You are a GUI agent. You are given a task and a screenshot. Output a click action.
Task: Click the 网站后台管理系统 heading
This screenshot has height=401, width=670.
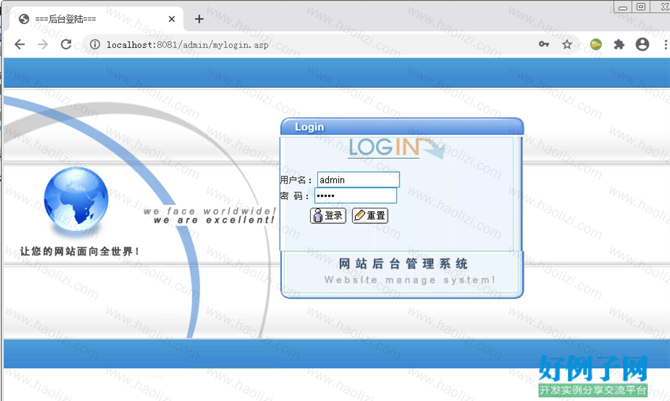[403, 263]
